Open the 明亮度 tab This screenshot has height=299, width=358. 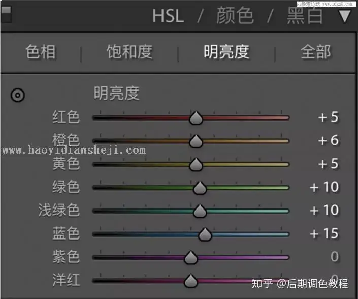coord(226,52)
